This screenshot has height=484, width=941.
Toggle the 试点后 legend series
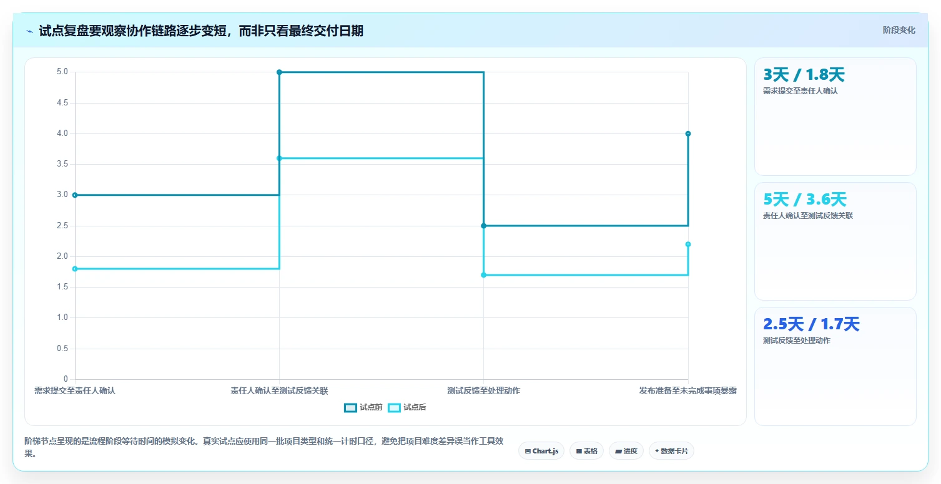[x=407, y=407]
